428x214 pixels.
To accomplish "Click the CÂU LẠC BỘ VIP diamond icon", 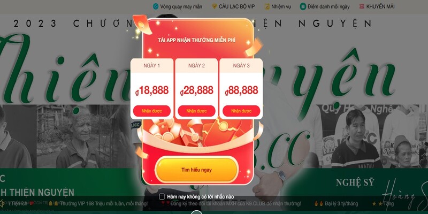I will [215, 6].
